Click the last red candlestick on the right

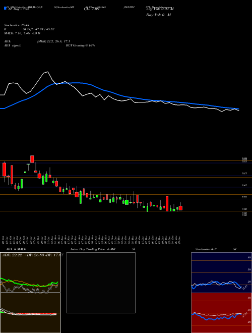click(180, 208)
